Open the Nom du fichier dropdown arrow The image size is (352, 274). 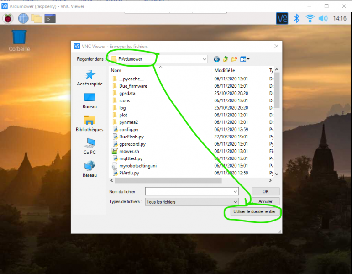click(x=235, y=192)
